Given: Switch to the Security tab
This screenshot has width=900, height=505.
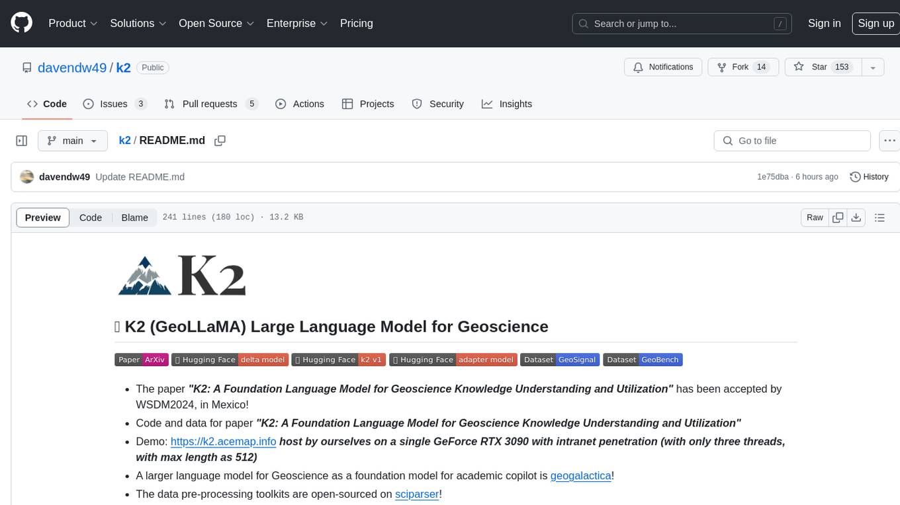Looking at the screenshot, I should [437, 104].
